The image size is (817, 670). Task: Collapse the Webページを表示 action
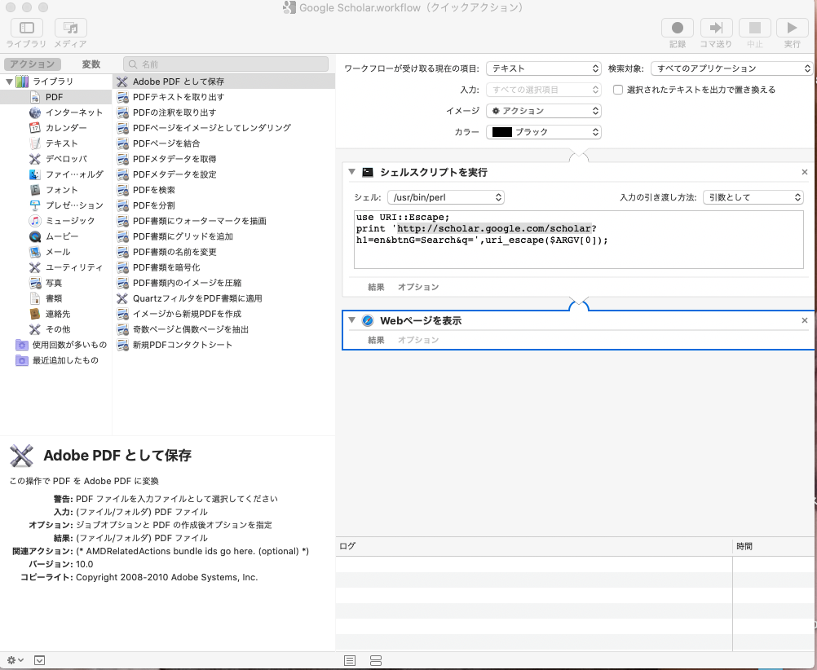(352, 320)
